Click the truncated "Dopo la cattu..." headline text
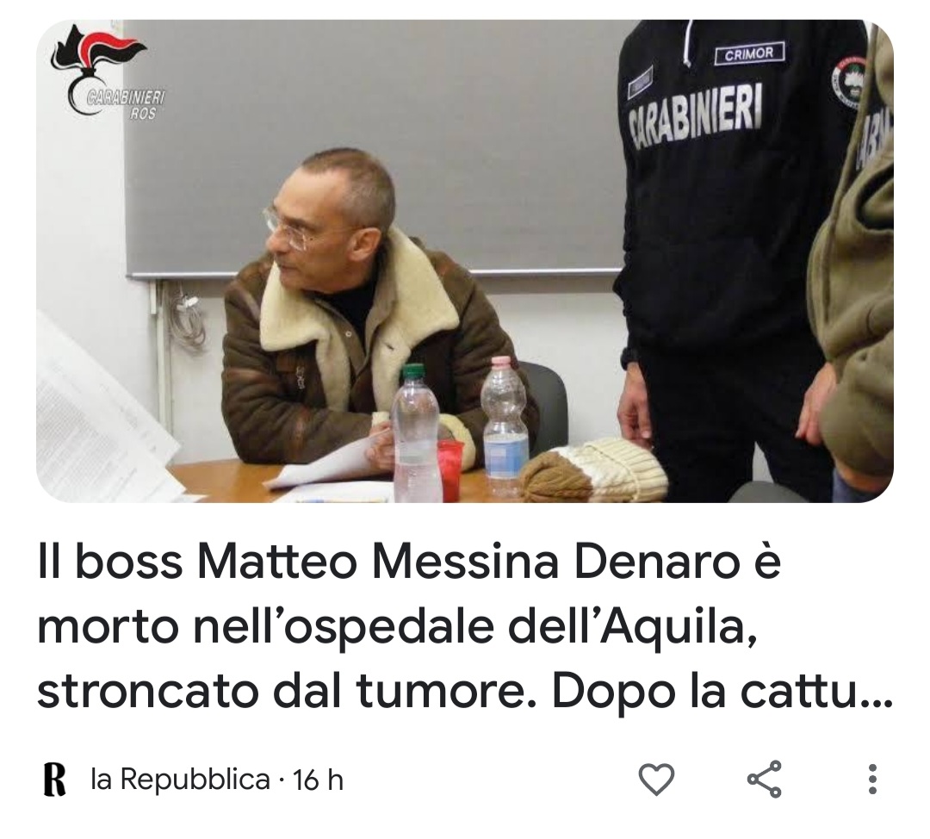Viewport: 930px width, 839px height. point(722,692)
